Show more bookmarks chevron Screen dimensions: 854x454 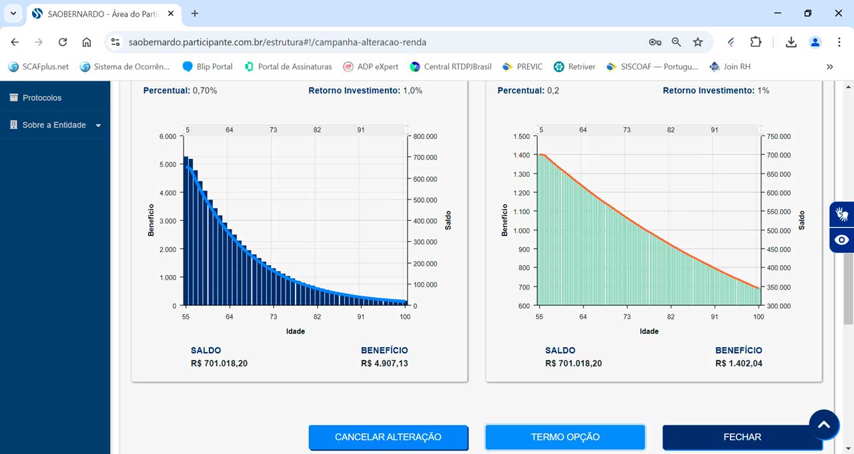[x=830, y=67]
